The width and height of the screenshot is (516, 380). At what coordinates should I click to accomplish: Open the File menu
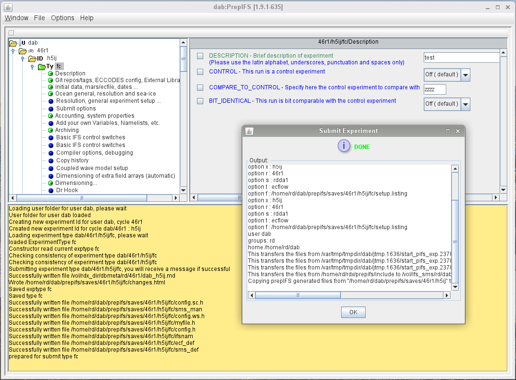pyautogui.click(x=39, y=18)
